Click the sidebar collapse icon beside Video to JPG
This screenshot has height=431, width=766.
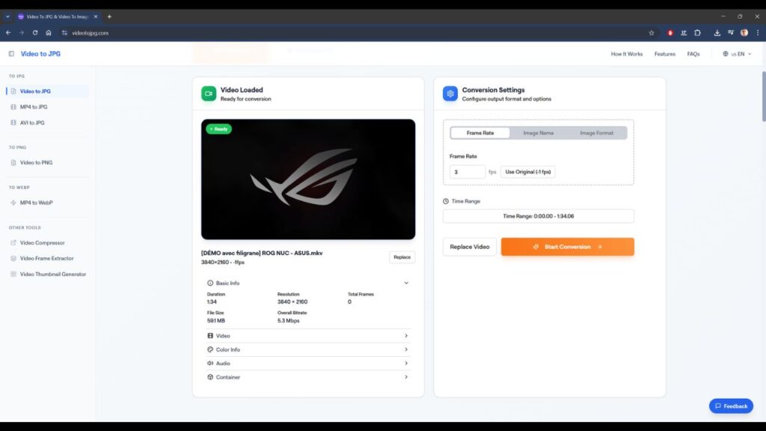tap(11, 54)
